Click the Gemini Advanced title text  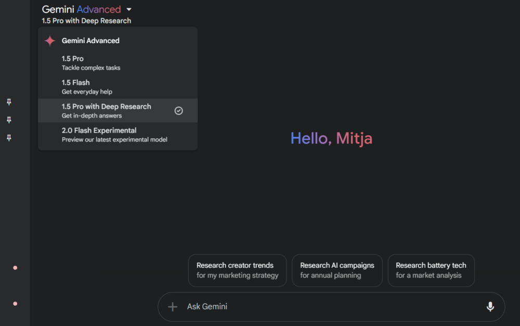(x=81, y=9)
